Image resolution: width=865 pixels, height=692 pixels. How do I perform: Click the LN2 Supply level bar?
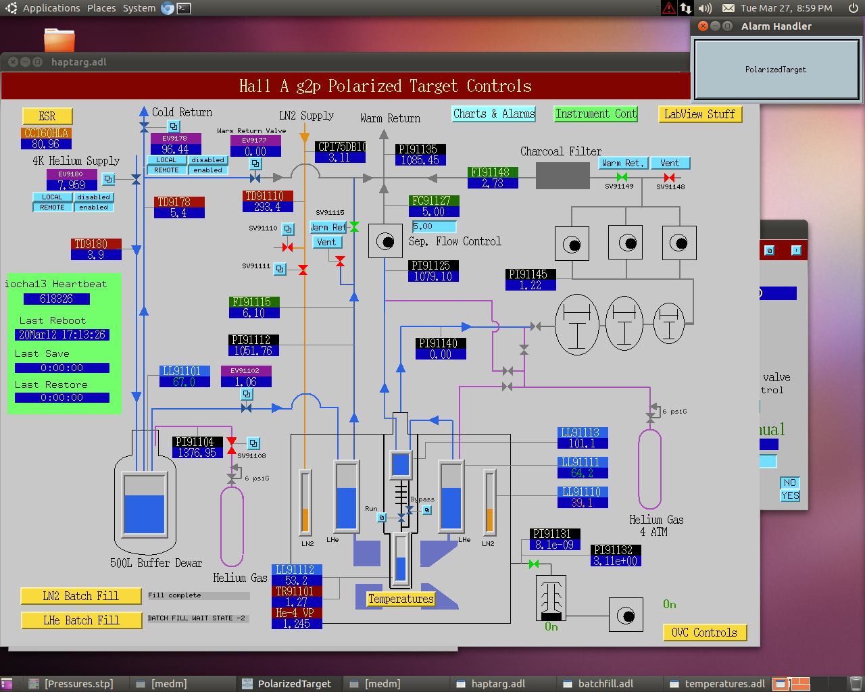[x=305, y=502]
